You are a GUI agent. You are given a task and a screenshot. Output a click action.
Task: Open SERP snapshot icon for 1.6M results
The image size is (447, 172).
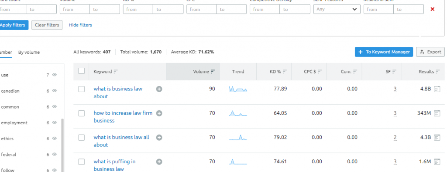pos(437,162)
